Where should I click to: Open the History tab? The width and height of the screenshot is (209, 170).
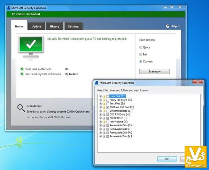[54, 26]
